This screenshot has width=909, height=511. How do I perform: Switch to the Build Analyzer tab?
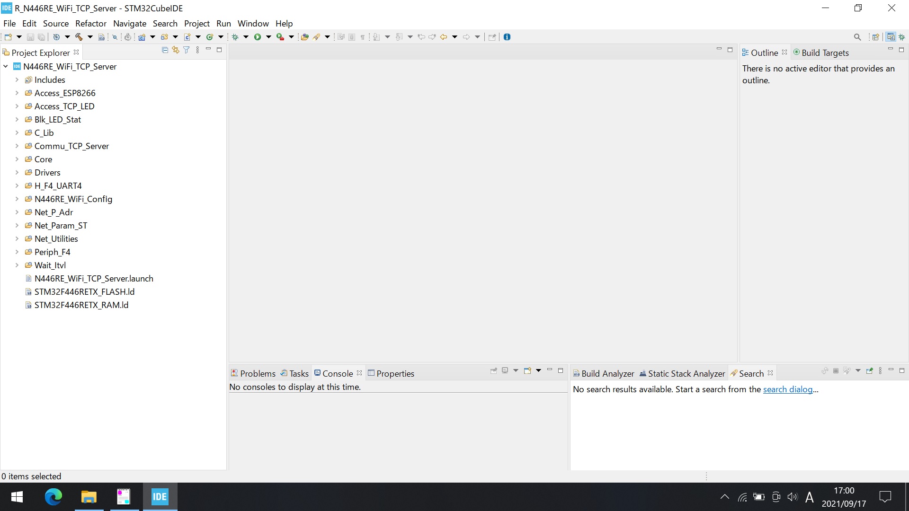604,373
